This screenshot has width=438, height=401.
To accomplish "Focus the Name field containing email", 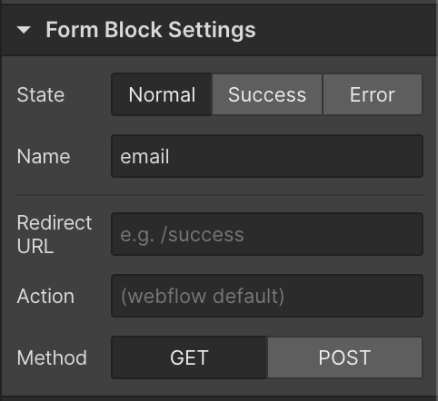I will [x=267, y=156].
